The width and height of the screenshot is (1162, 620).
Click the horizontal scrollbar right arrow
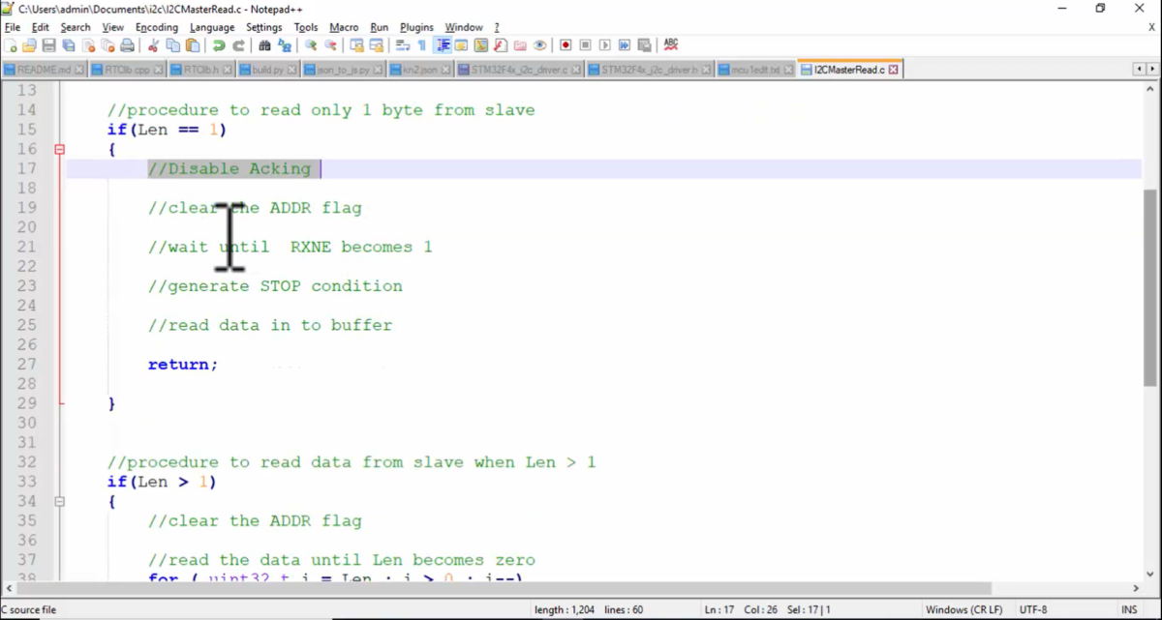(1135, 588)
